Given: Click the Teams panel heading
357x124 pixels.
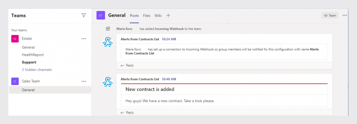Looking at the screenshot, I should click(x=18, y=16).
